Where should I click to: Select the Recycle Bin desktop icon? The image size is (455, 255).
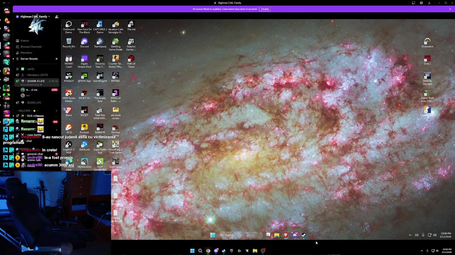(69, 43)
